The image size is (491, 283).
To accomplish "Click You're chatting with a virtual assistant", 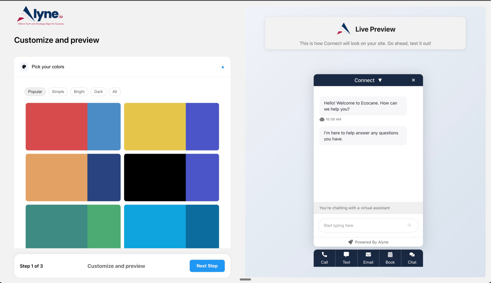I will [x=354, y=208].
